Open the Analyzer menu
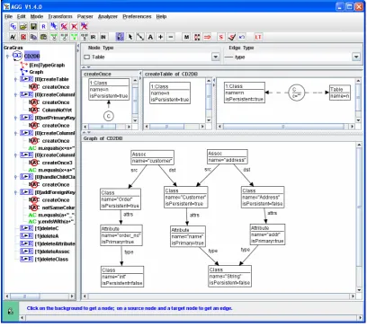Image resolution: width=367 pixels, height=327 pixels. (x=108, y=16)
